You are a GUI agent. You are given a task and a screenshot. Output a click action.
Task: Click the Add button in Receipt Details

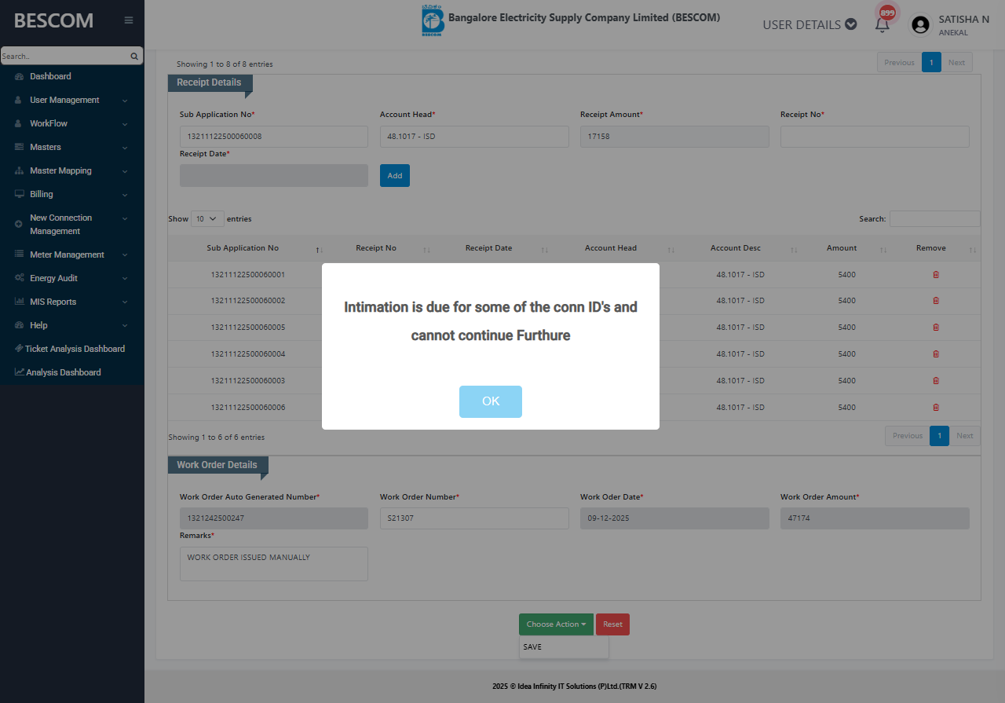pos(395,175)
